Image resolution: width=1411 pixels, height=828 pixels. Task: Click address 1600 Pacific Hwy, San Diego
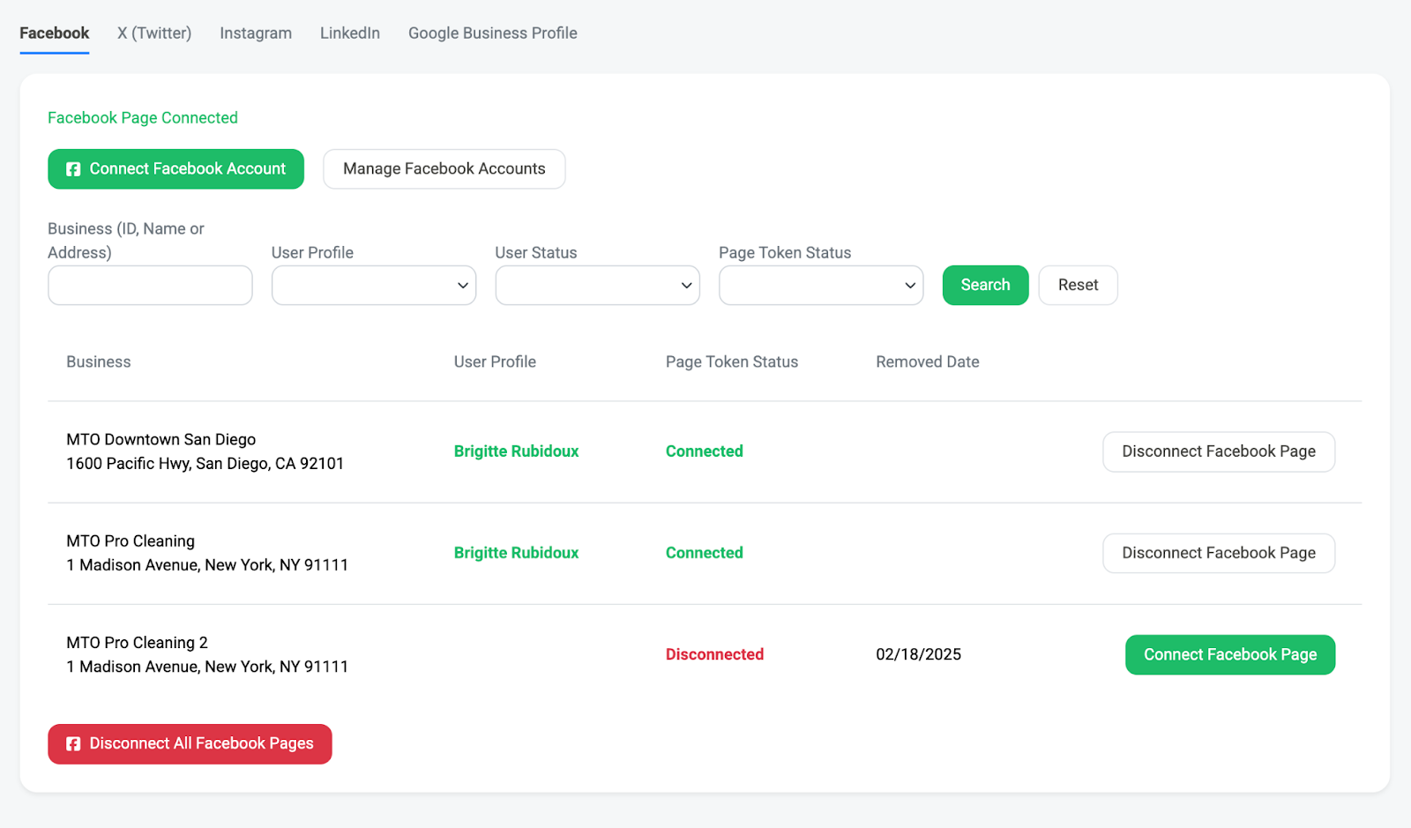(205, 464)
